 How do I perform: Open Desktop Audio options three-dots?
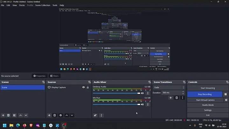[x=148, y=93]
